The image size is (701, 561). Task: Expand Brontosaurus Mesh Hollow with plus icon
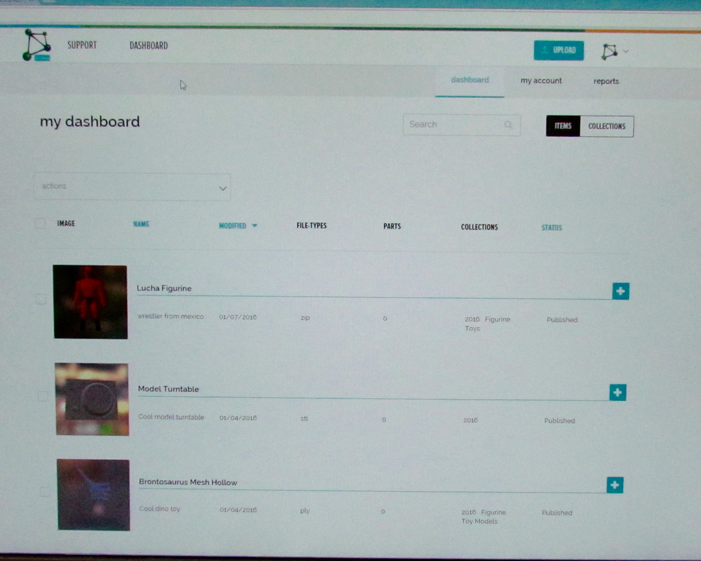click(x=615, y=485)
